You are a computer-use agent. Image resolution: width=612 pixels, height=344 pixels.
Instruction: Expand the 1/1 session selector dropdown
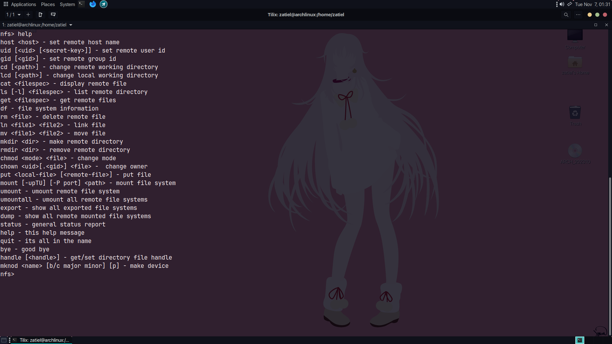pyautogui.click(x=13, y=15)
